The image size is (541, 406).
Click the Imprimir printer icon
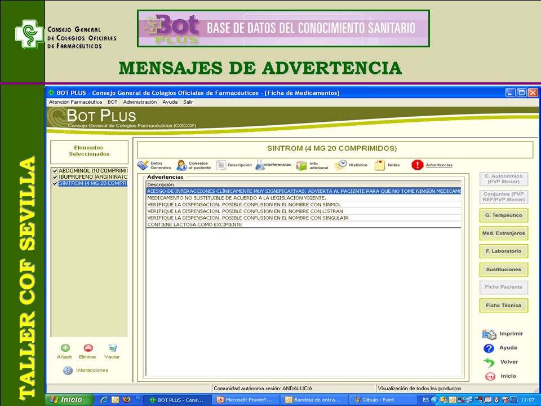point(489,334)
